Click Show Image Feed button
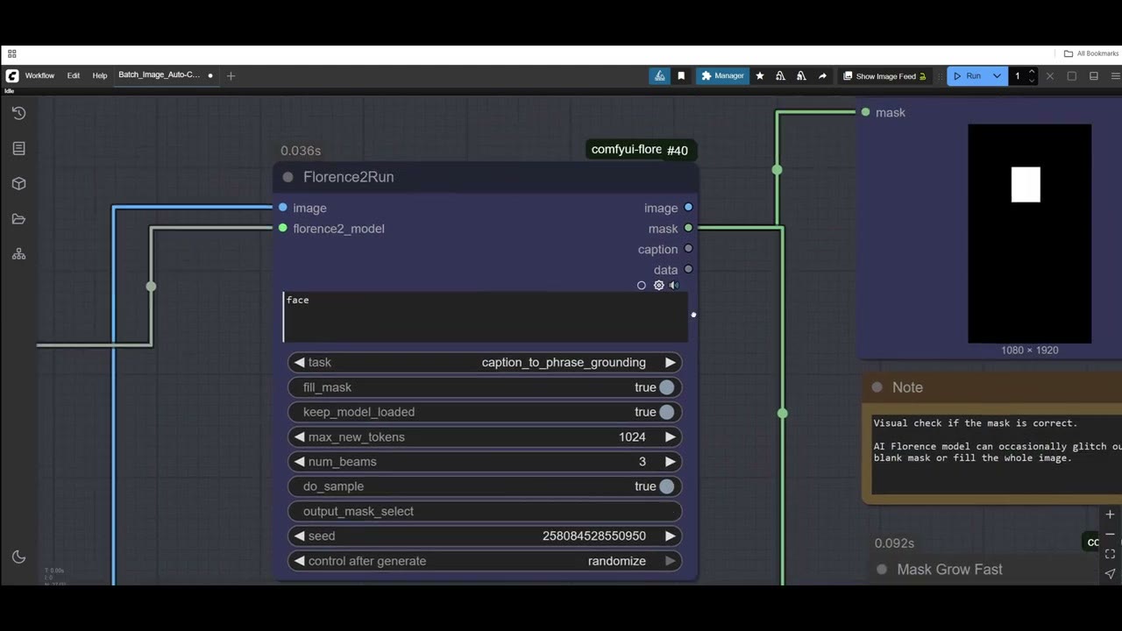 pyautogui.click(x=884, y=76)
